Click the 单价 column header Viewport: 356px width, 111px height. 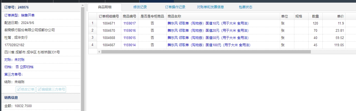334,16
